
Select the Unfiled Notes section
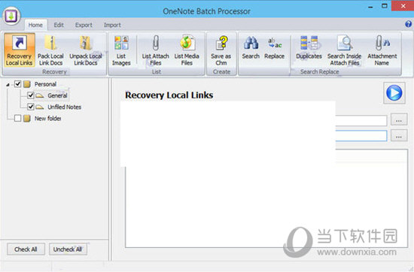(64, 107)
